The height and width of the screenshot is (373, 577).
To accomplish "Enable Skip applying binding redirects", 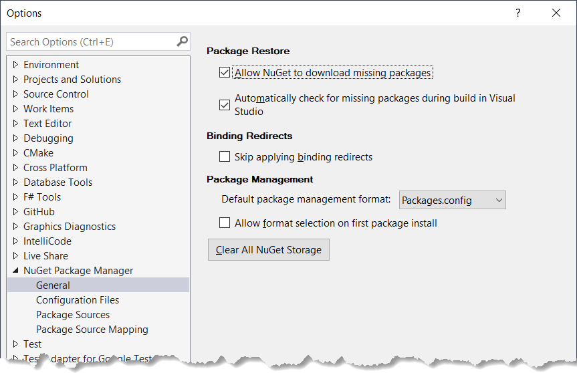I will pos(225,156).
